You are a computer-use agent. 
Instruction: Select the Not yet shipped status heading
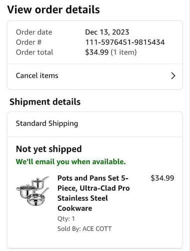(x=48, y=149)
